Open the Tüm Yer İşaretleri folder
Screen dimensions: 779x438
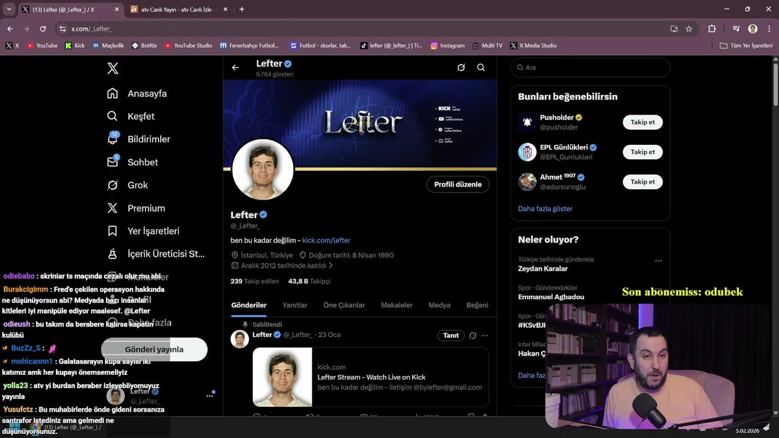(746, 46)
